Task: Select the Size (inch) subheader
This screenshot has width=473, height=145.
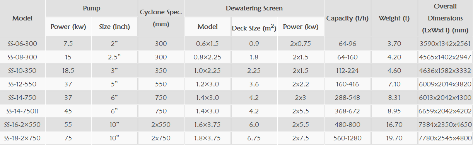Action: (114, 27)
